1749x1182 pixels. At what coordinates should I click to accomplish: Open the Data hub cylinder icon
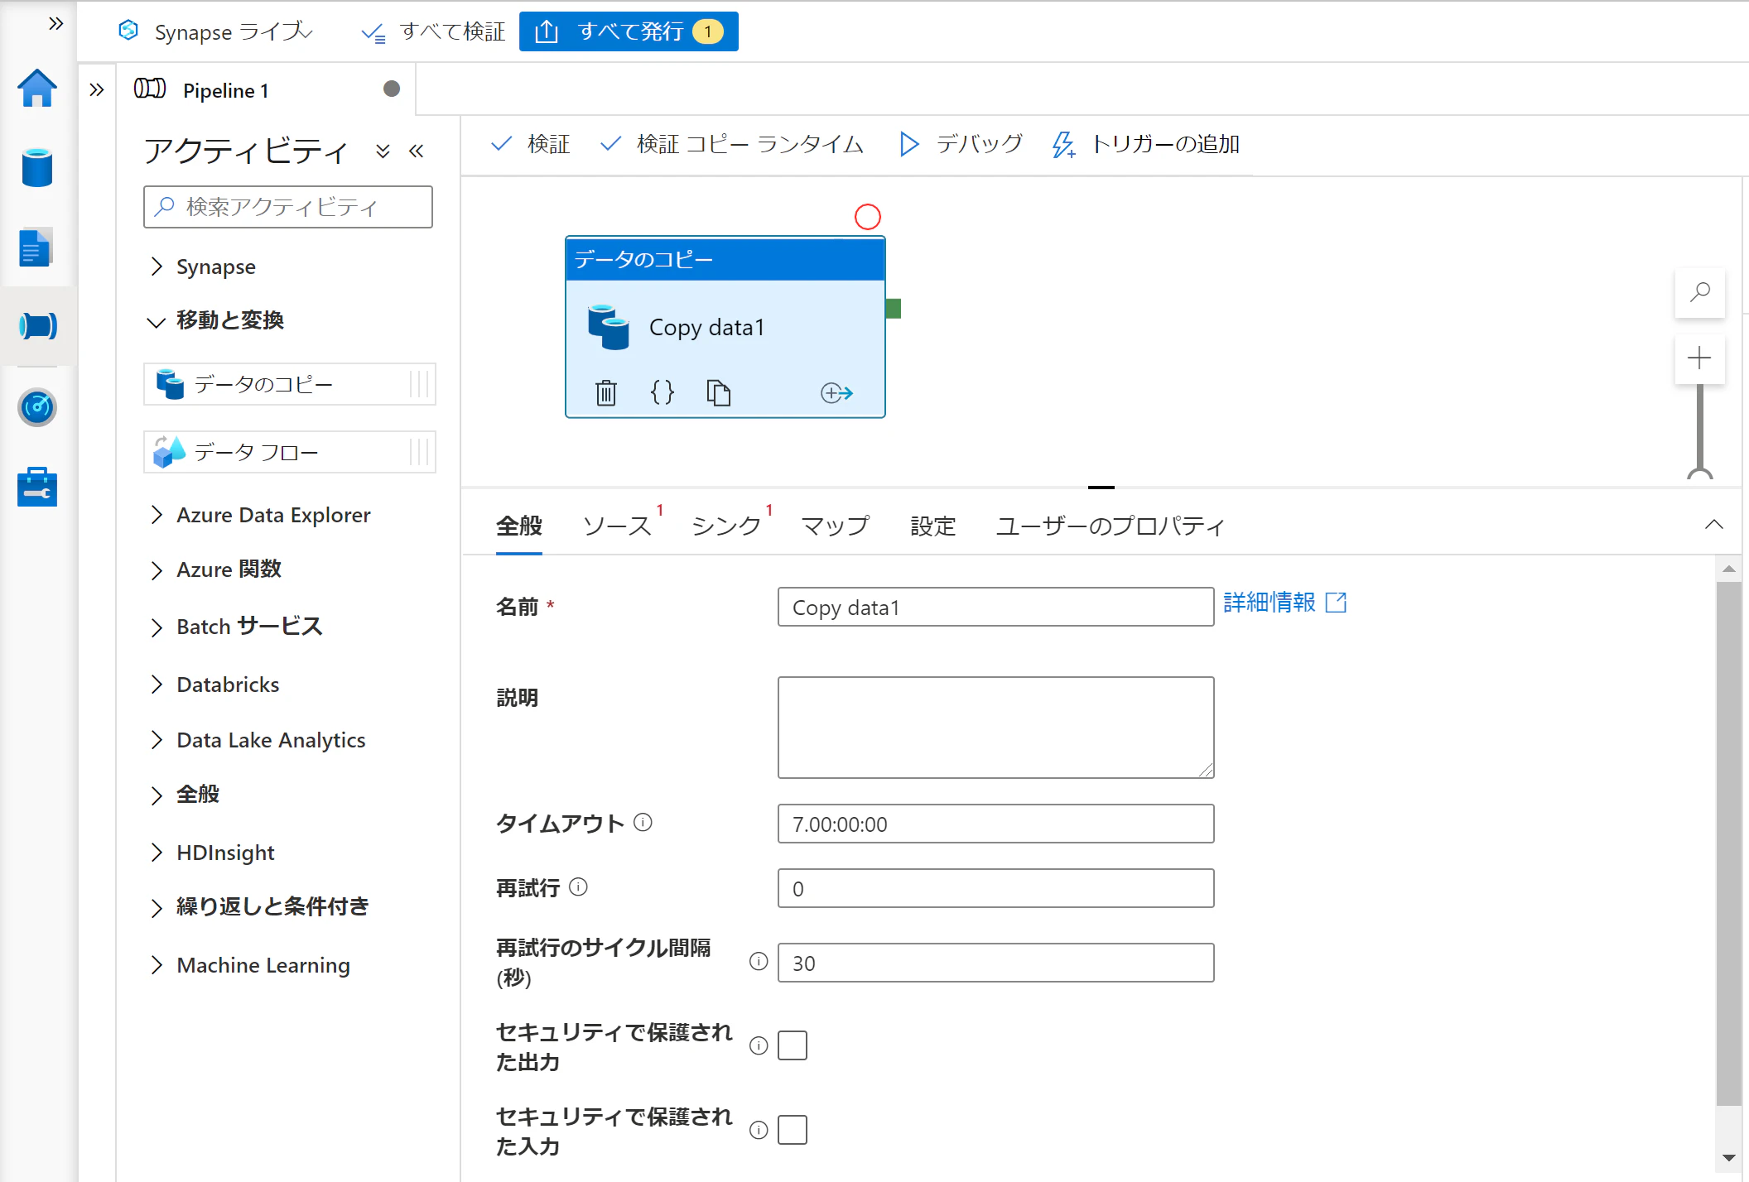coord(37,167)
